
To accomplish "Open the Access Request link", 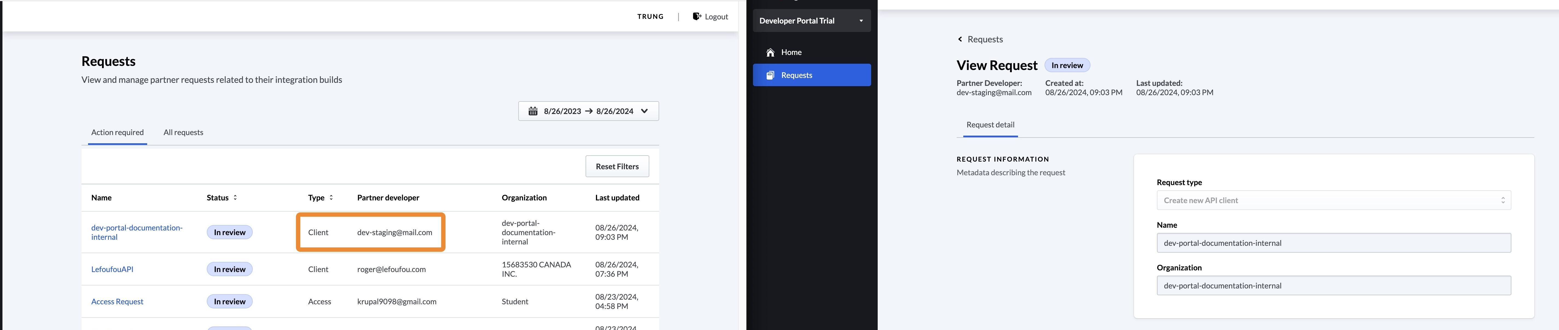I will pos(117,302).
